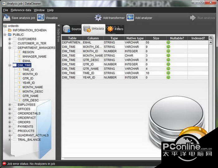
Task: Open the Reference data menu
Action: [21, 10]
